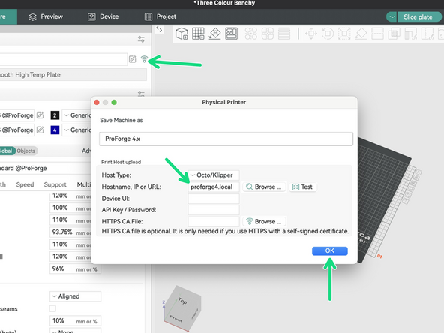
Task: Click the API Key / Password field
Action: click(214, 210)
